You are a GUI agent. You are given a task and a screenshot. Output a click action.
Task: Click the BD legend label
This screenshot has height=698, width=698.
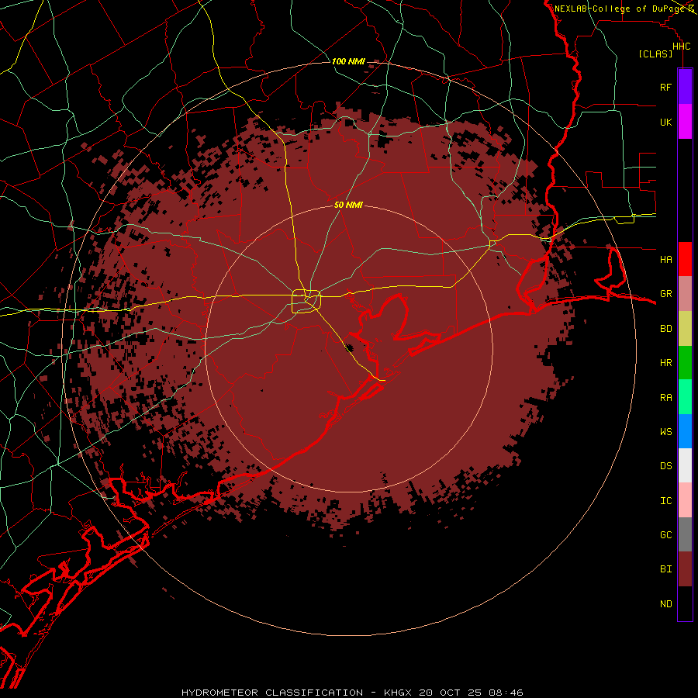pos(665,329)
